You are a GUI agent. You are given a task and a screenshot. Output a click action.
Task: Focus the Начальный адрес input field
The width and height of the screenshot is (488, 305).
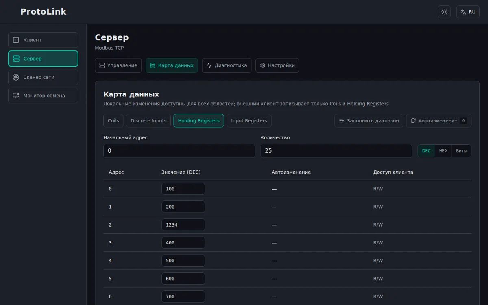(179, 150)
